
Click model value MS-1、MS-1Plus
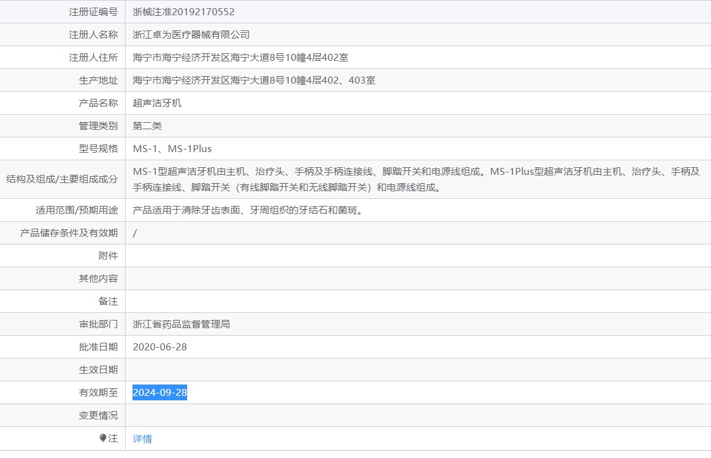[173, 149]
